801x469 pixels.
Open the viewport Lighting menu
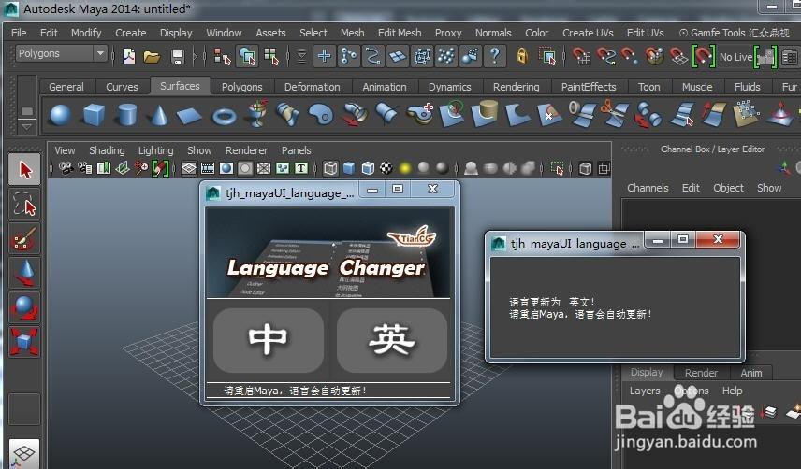tap(156, 150)
